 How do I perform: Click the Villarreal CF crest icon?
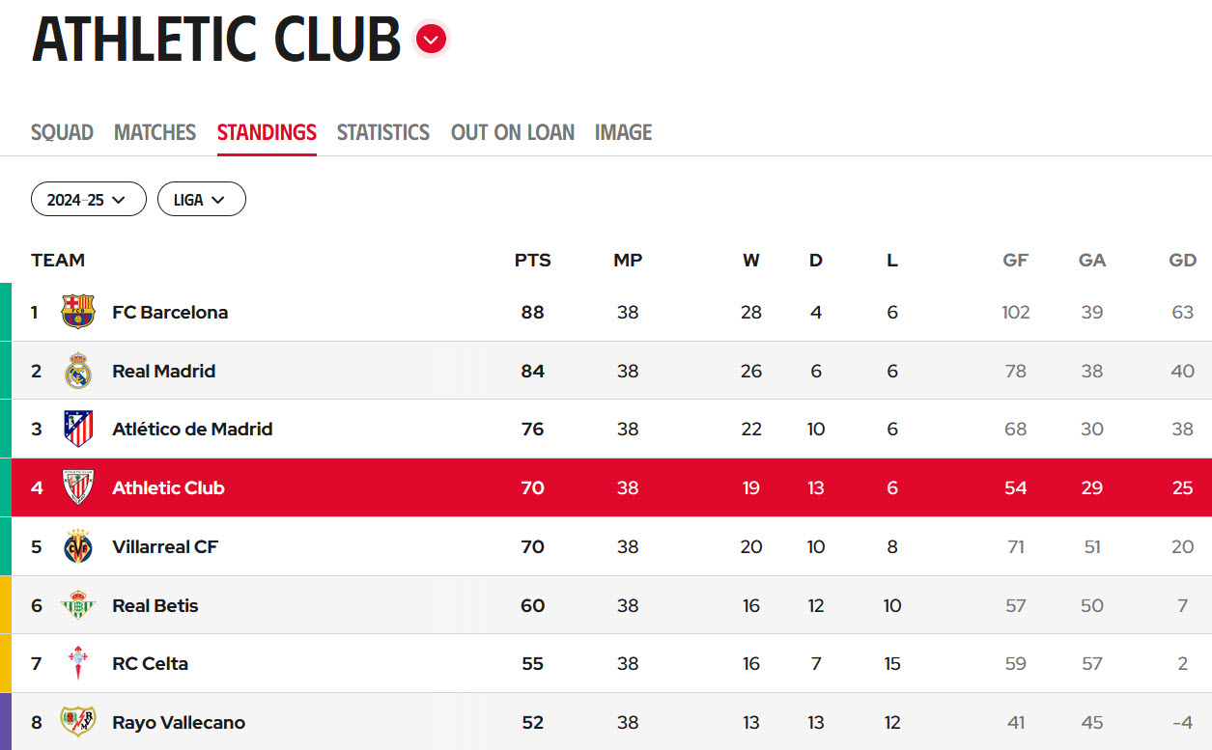coord(78,546)
